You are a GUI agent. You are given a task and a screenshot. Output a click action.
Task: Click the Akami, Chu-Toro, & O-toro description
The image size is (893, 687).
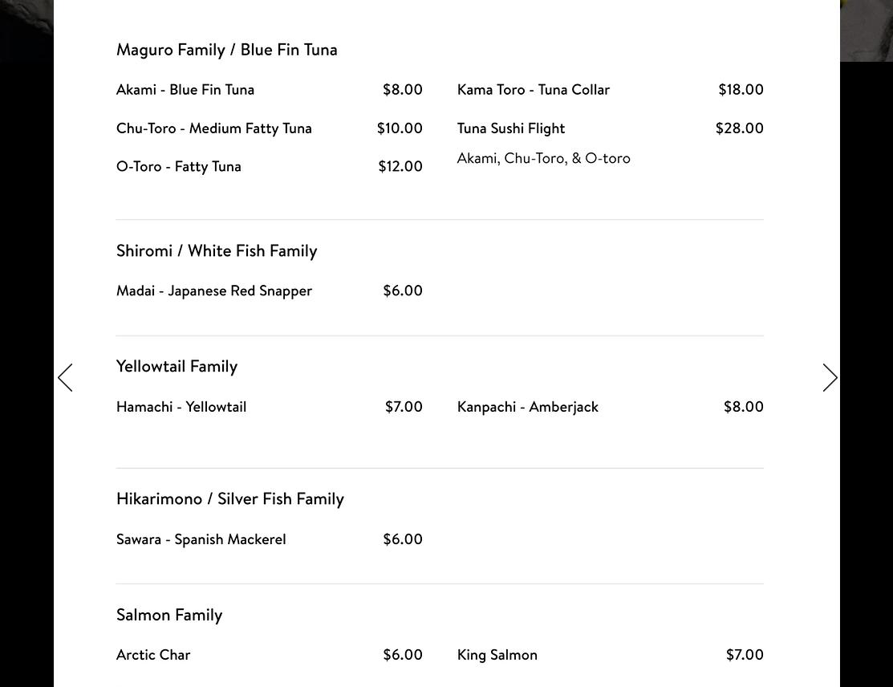tap(544, 159)
